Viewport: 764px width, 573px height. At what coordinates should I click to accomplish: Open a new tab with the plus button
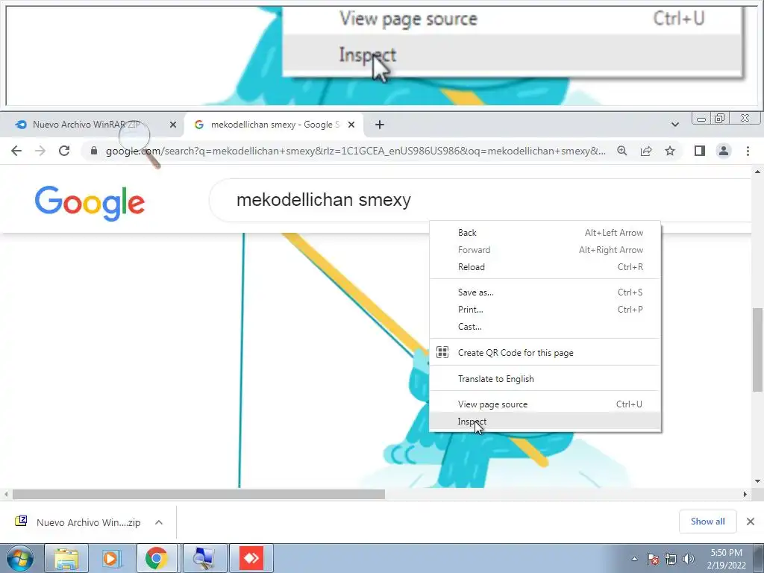(380, 125)
